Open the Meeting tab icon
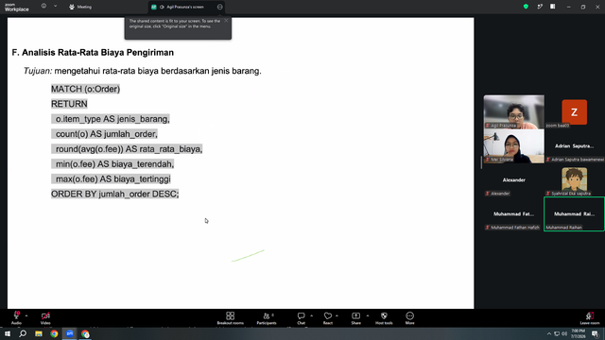Image resolution: width=605 pixels, height=340 pixels. (x=72, y=7)
